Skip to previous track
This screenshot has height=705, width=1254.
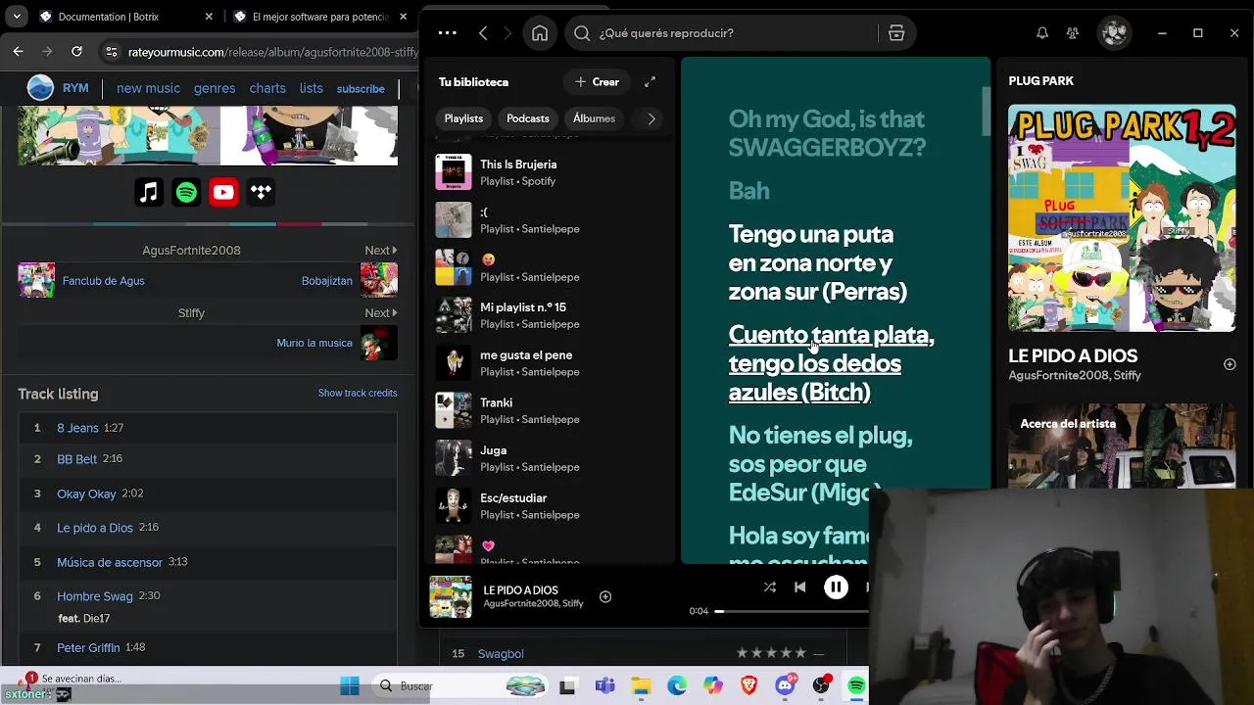[x=800, y=587]
